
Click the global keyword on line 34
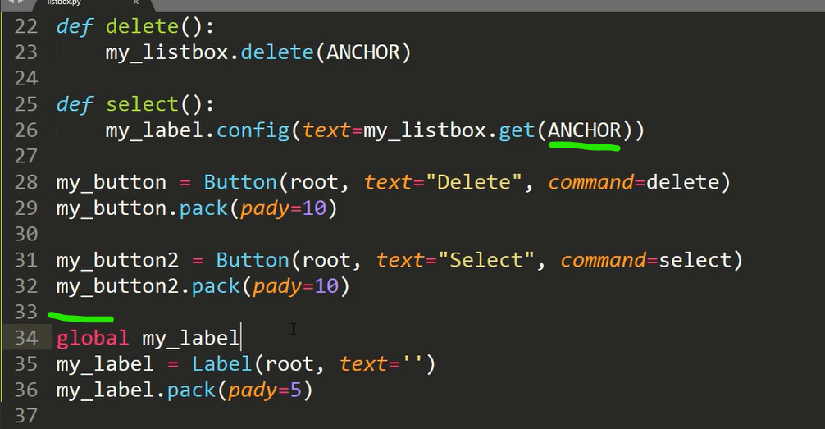coord(93,339)
